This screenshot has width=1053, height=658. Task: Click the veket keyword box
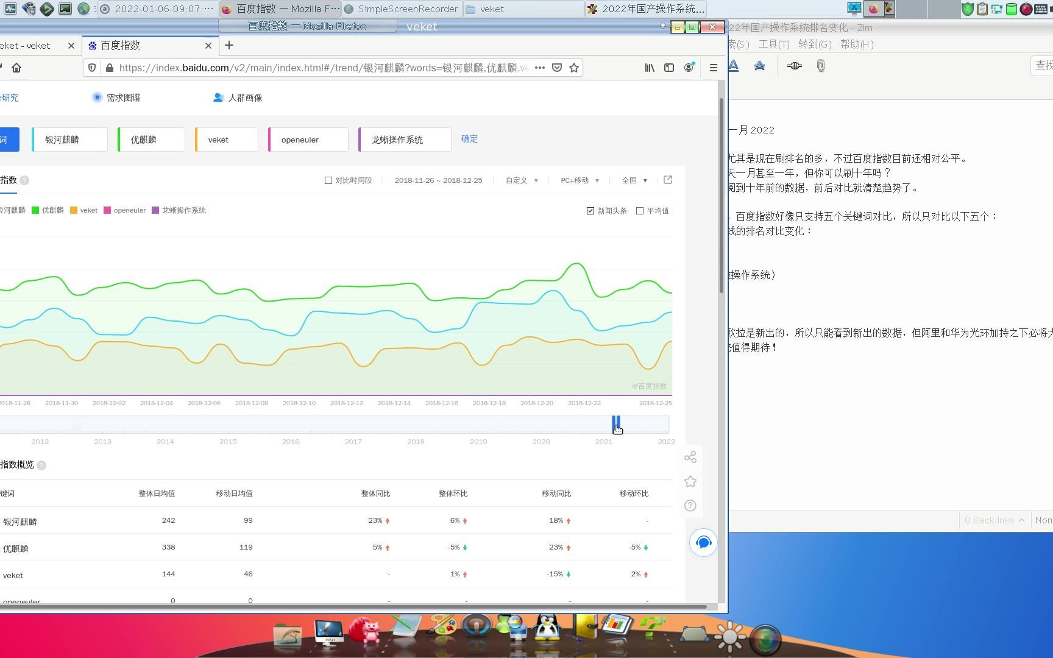pos(227,140)
